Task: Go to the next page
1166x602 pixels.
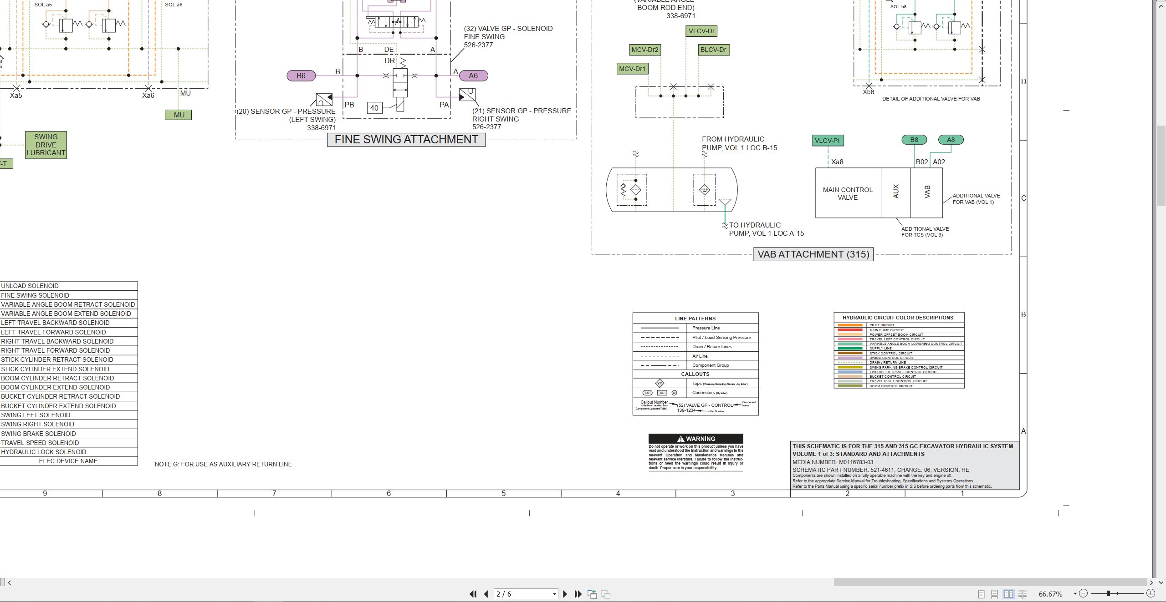Action: [565, 594]
